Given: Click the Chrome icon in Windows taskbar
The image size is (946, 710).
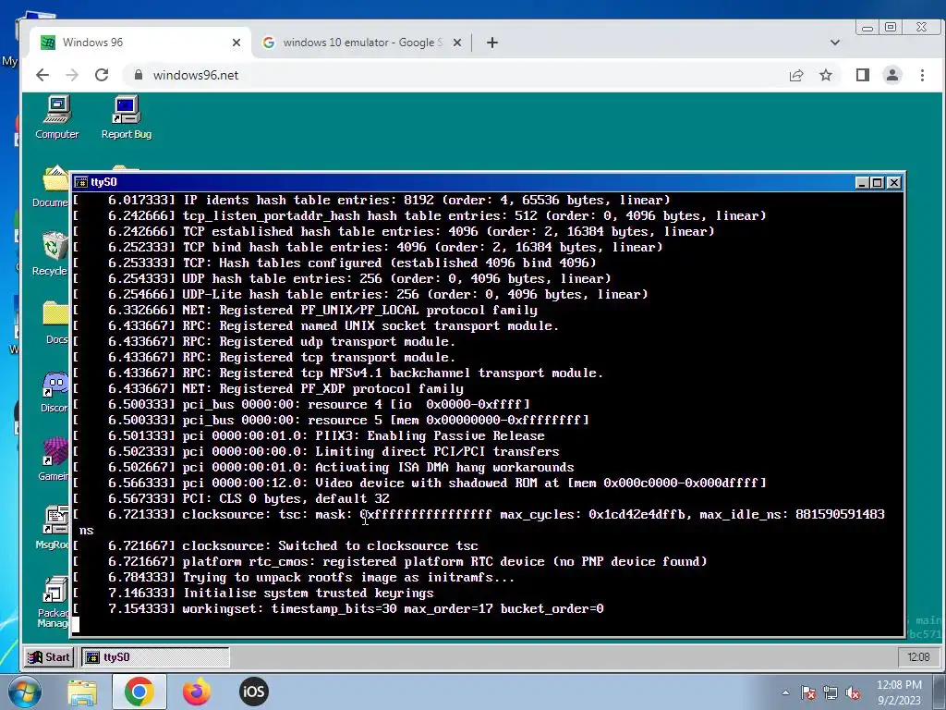Looking at the screenshot, I should point(139,692).
